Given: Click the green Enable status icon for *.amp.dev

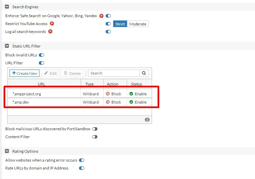Looking at the screenshot, I should (131, 102).
